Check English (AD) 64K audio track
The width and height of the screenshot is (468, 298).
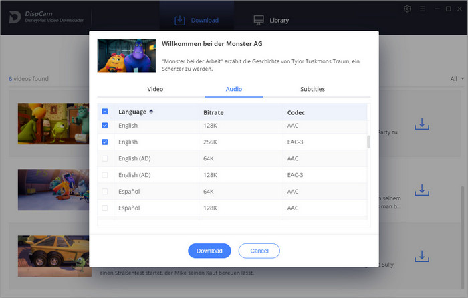pos(104,158)
